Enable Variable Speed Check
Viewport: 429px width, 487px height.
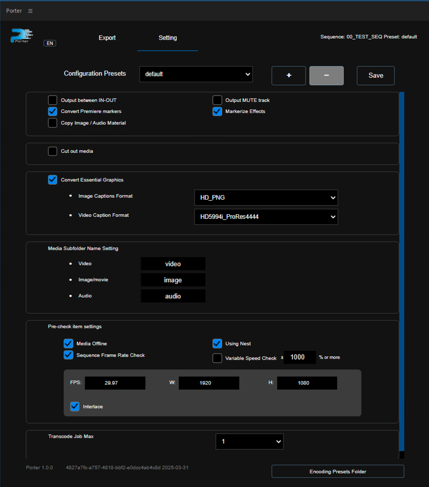217,358
